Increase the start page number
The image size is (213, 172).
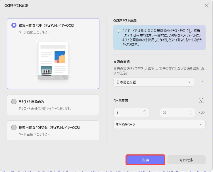coord(145,111)
